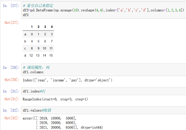The image size is (186, 130).
Task: Click row index b in df3 table
Action: click(25, 41)
